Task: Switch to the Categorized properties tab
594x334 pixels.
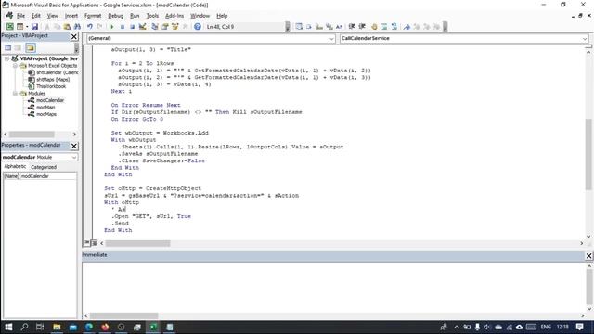Action: 44,167
